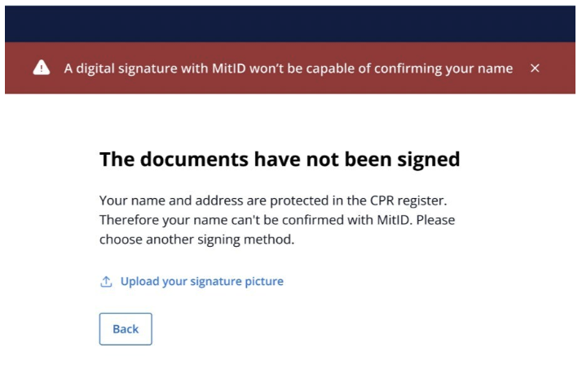Click the word signed in the heading
582x378 pixels.
(428, 160)
